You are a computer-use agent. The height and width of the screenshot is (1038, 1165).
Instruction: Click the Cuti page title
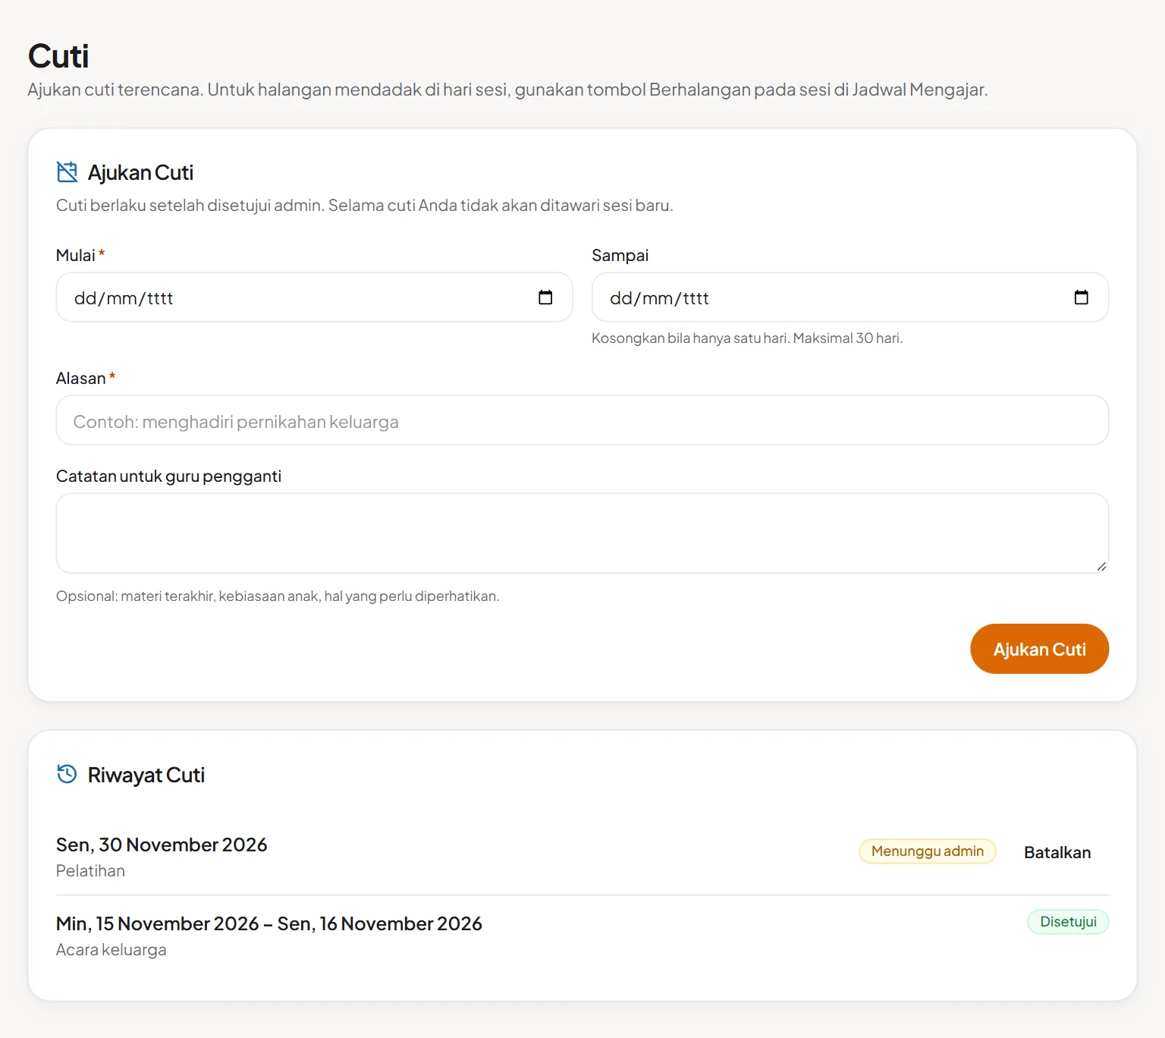58,56
